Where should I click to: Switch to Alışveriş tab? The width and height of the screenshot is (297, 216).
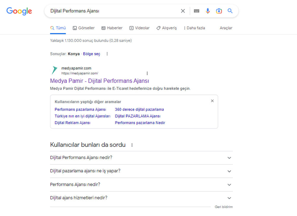pyautogui.click(x=167, y=28)
